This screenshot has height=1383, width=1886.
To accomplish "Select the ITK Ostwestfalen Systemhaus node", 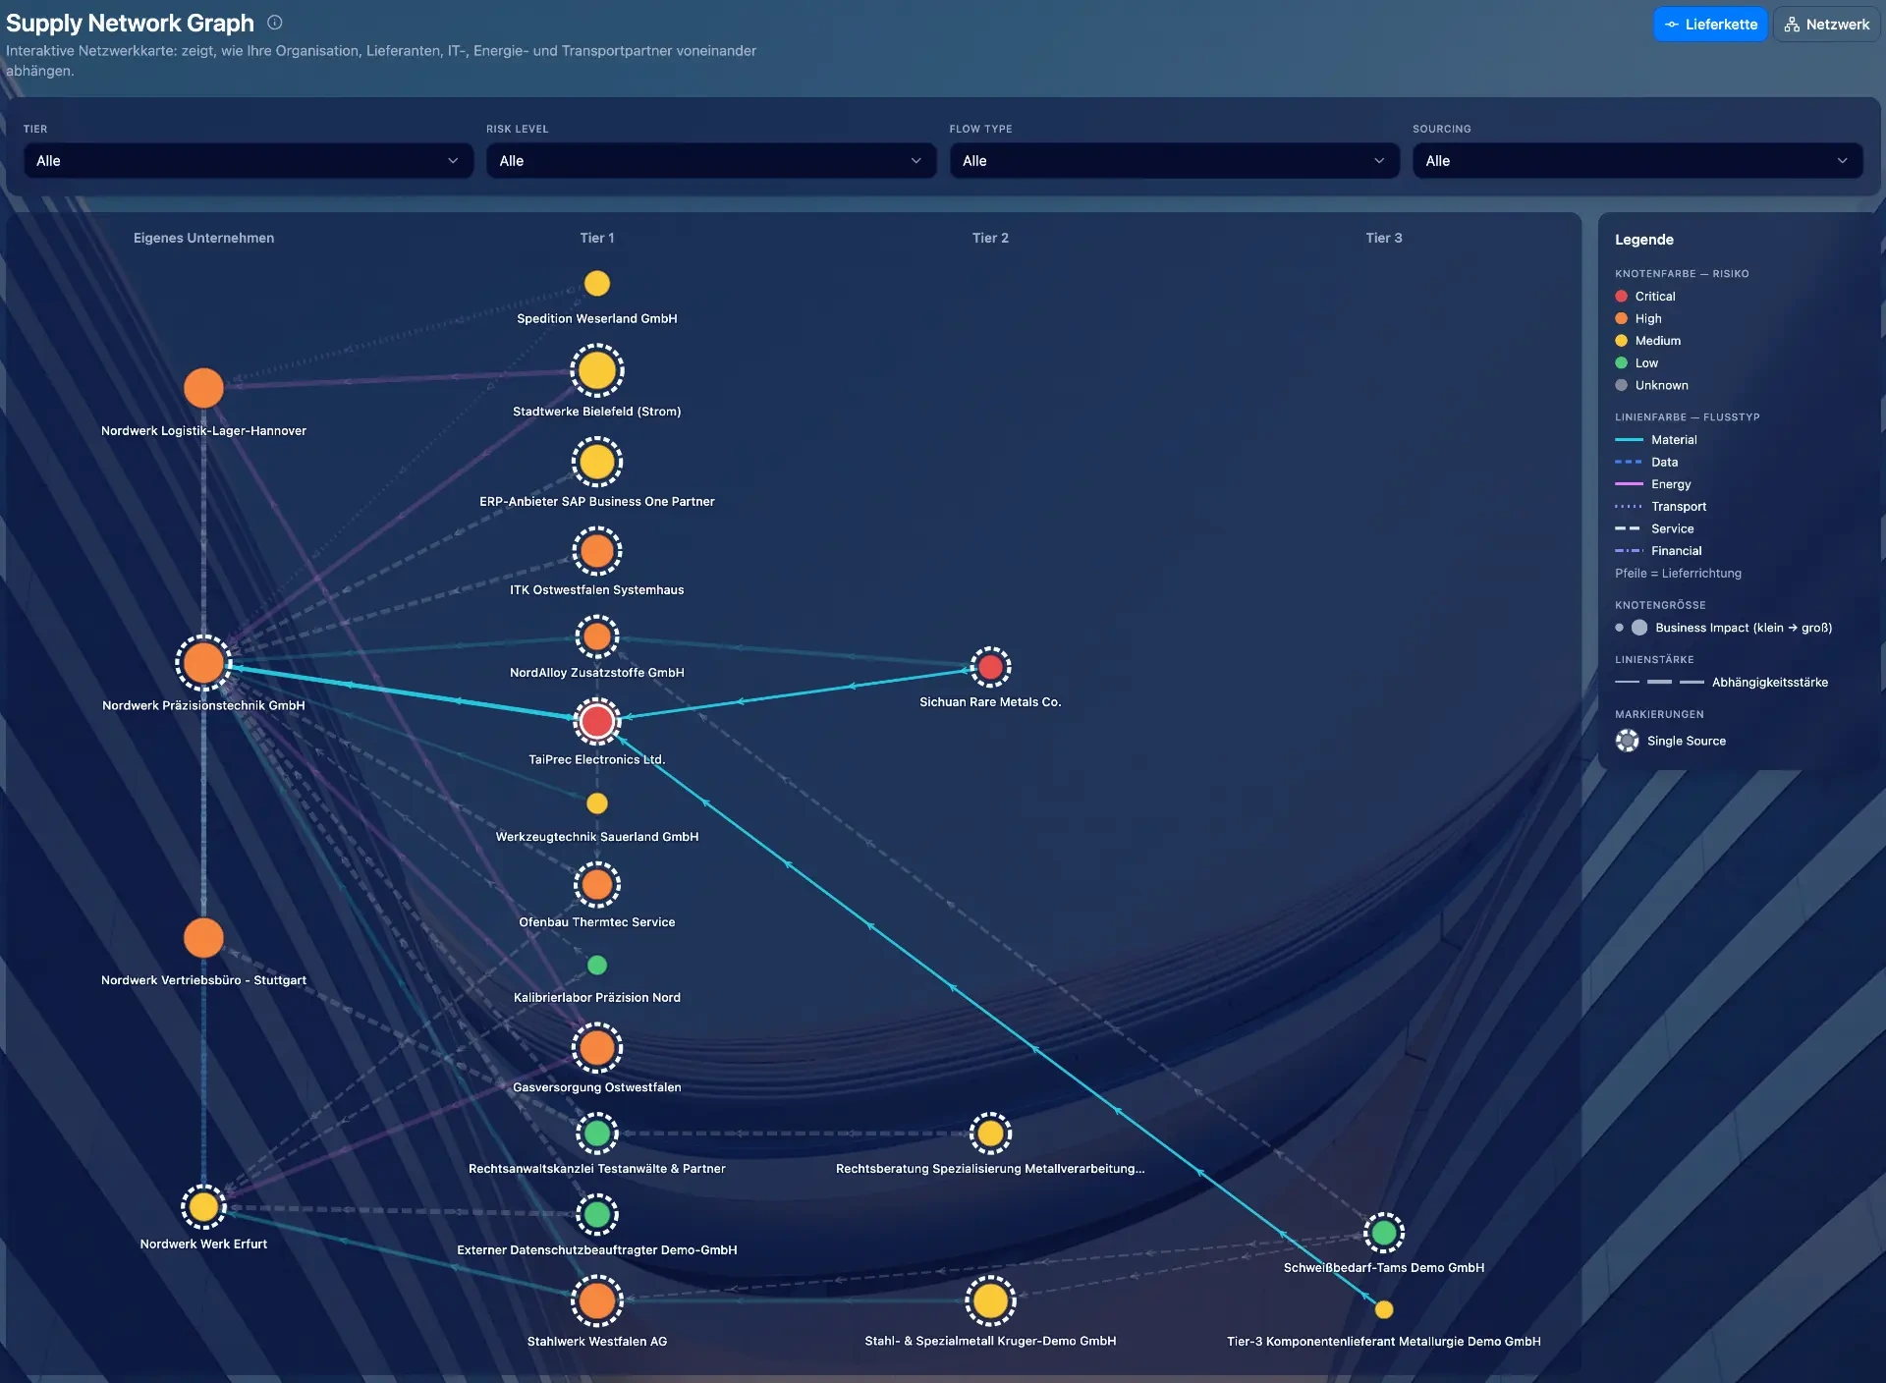I will tap(597, 551).
